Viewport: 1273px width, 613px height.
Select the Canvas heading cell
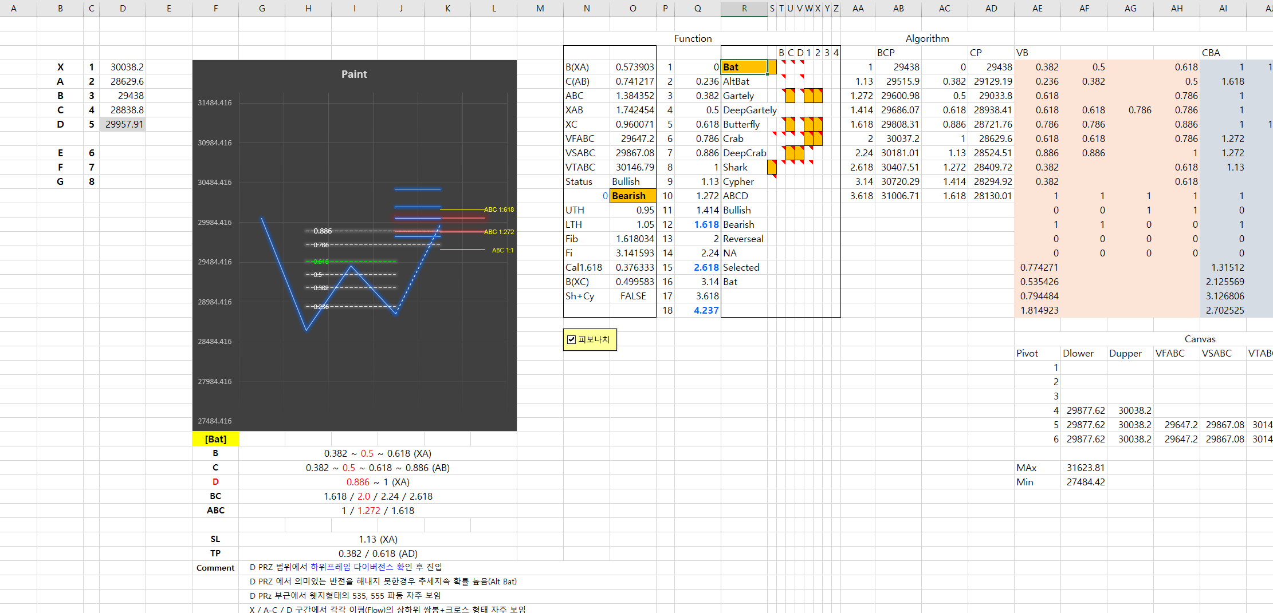click(x=1200, y=339)
